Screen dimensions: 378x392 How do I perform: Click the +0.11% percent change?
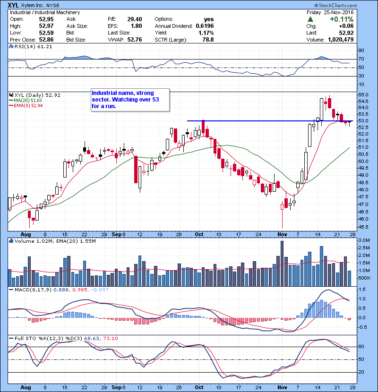(x=342, y=19)
